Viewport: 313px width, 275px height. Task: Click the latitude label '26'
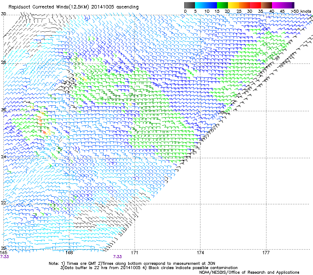pos(3,110)
